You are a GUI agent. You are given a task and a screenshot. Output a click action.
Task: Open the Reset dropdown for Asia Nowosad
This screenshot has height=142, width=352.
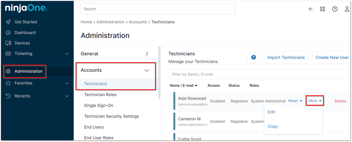point(295,101)
